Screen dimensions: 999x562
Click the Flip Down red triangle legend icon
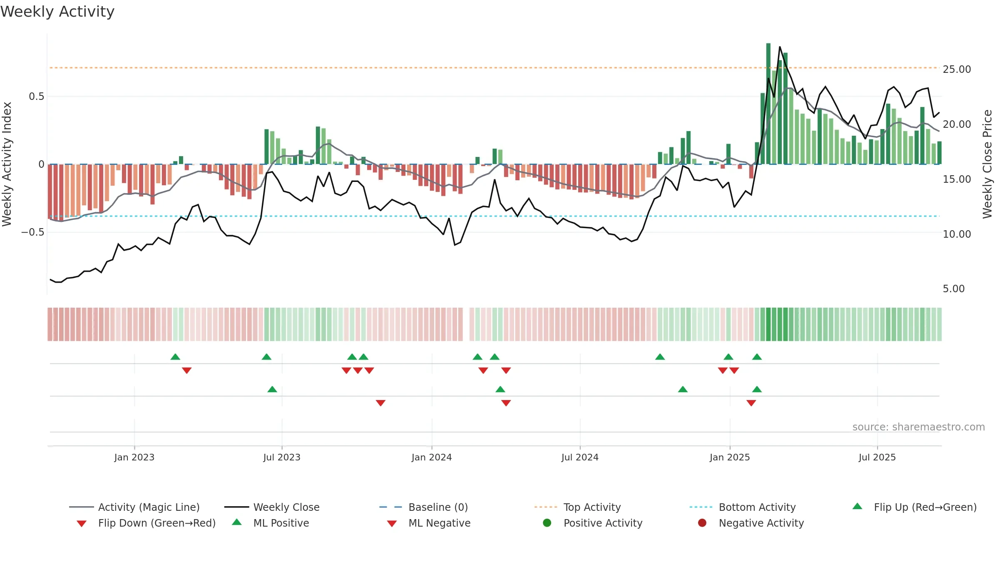tap(82, 524)
